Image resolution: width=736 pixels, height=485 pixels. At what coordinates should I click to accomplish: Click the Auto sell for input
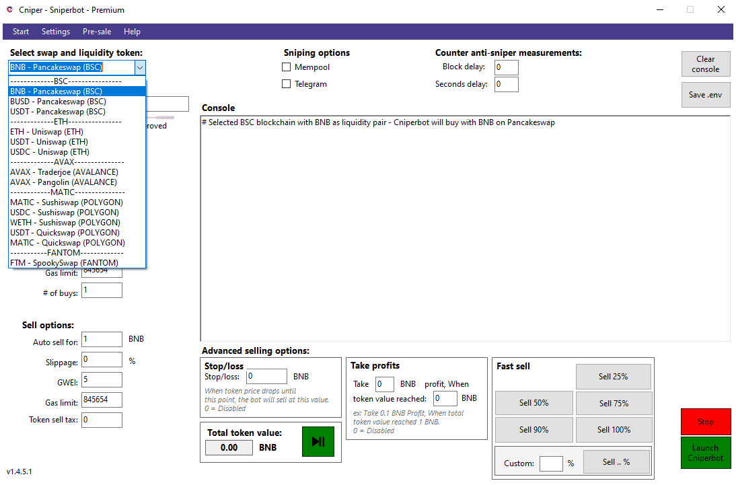(x=102, y=339)
